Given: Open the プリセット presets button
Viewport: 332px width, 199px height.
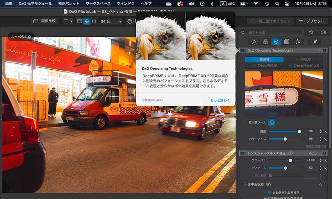Looking at the screenshot, I should click(312, 21).
